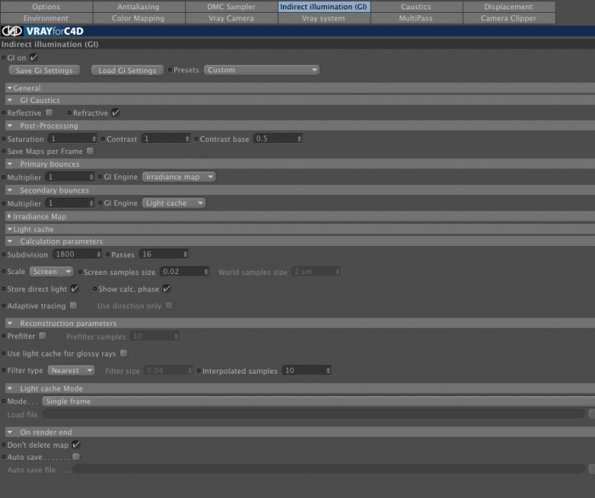Switch to the Antialiasing tab
The height and width of the screenshot is (498, 595).
(139, 7)
